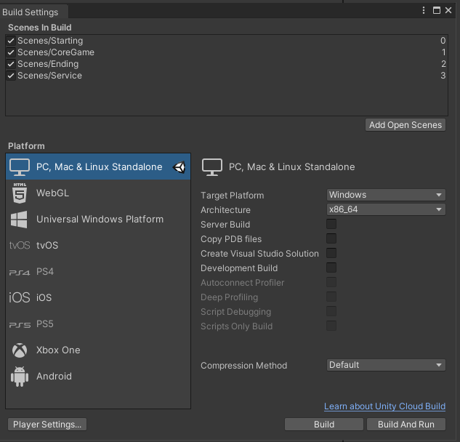This screenshot has width=460, height=442.
Task: Open the Build Settings kebab menu
Action: [x=424, y=10]
